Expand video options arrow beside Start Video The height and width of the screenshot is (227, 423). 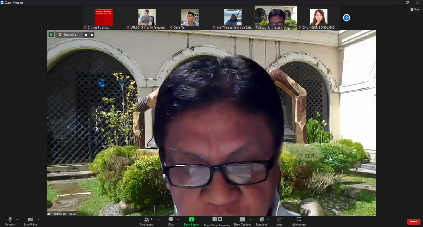pyautogui.click(x=38, y=219)
